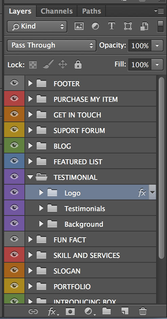Delete layer with the trash icon

(x=143, y=311)
